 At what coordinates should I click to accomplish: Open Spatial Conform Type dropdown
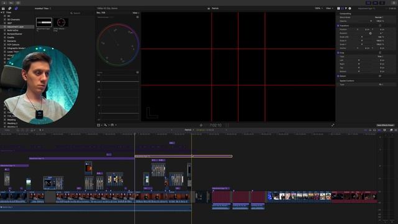[381, 85]
